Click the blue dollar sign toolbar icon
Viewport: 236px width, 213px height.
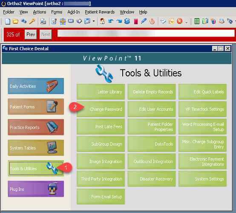click(x=127, y=21)
